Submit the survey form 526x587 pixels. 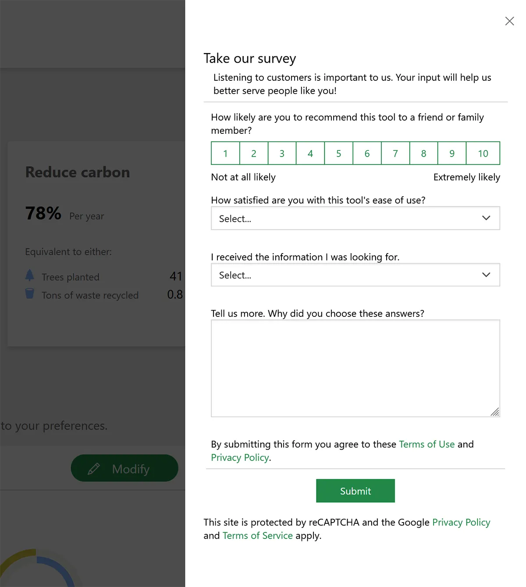[x=355, y=491]
